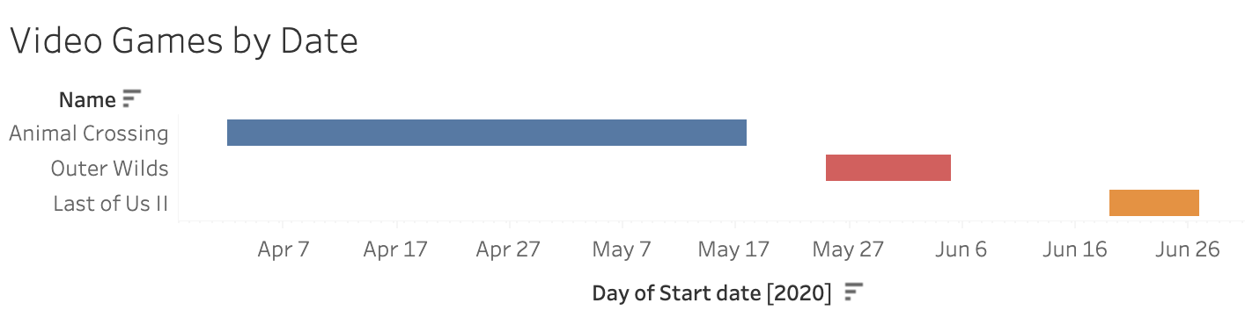Viewport: 1245px width, 332px height.
Task: Click the sort icon next to Name
Action: tap(132, 99)
